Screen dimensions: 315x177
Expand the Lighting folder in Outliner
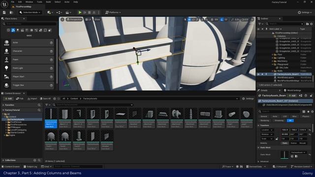point(273,58)
